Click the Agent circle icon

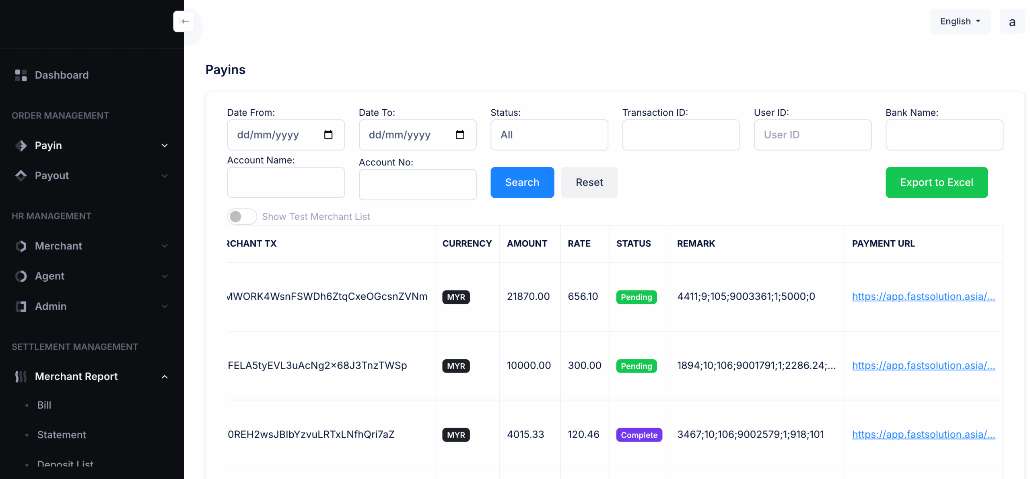21,276
